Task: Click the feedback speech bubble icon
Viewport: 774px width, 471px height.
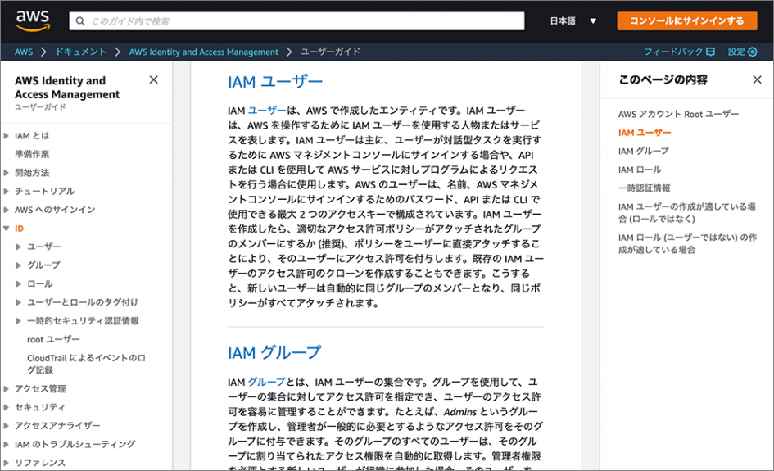Action: pyautogui.click(x=710, y=52)
